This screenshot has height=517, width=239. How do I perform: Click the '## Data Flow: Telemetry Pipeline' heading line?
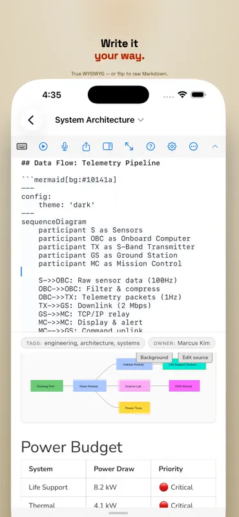[x=90, y=164]
